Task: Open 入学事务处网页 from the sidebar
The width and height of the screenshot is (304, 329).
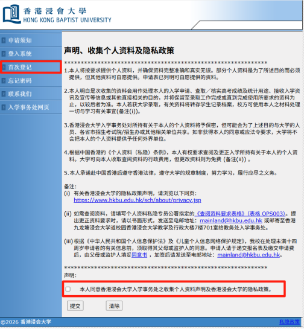Action: (29, 107)
